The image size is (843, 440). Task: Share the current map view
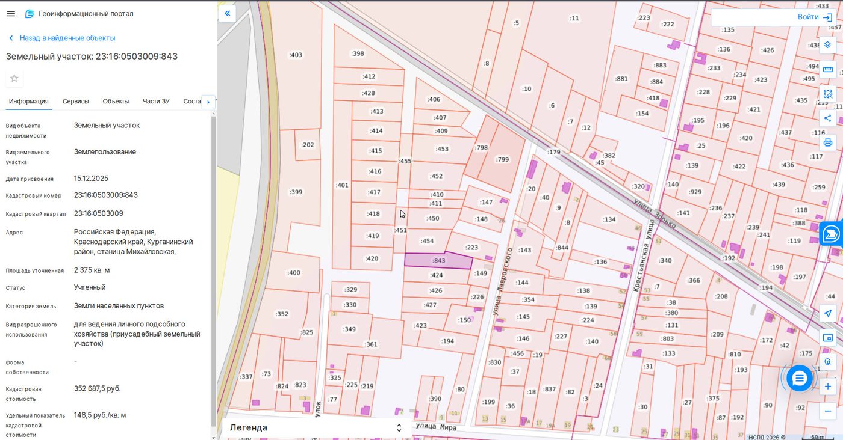(828, 118)
